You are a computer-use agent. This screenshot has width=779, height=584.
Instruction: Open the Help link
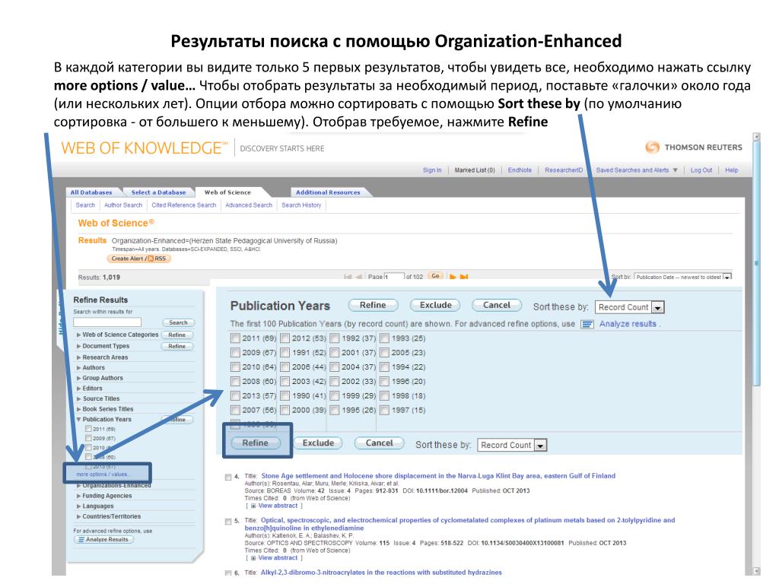point(731,170)
